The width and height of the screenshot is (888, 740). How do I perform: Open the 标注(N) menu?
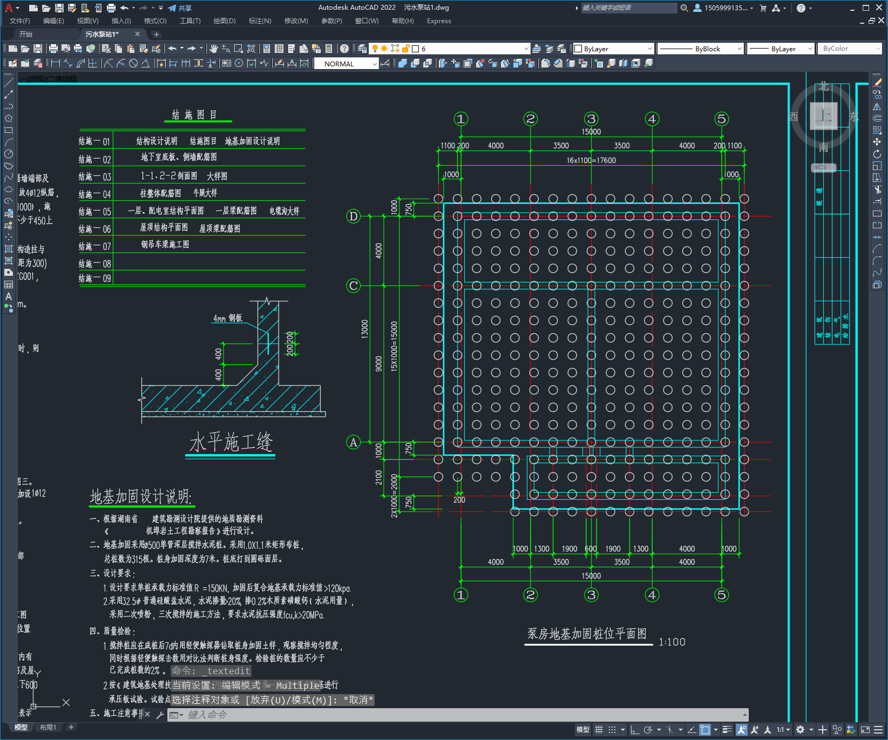point(260,21)
